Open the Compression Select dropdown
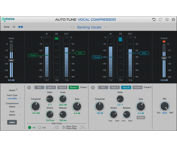The image size is (177, 147). (15, 106)
